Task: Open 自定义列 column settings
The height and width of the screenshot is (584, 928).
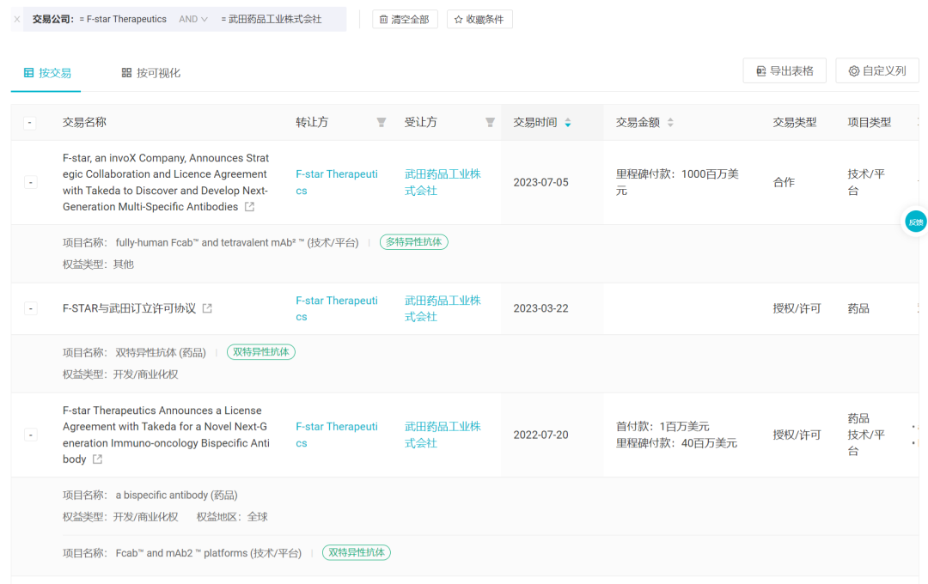Action: coord(877,71)
